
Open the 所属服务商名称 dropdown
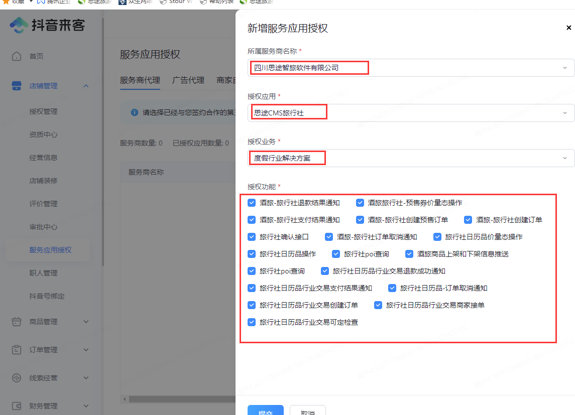pos(564,68)
